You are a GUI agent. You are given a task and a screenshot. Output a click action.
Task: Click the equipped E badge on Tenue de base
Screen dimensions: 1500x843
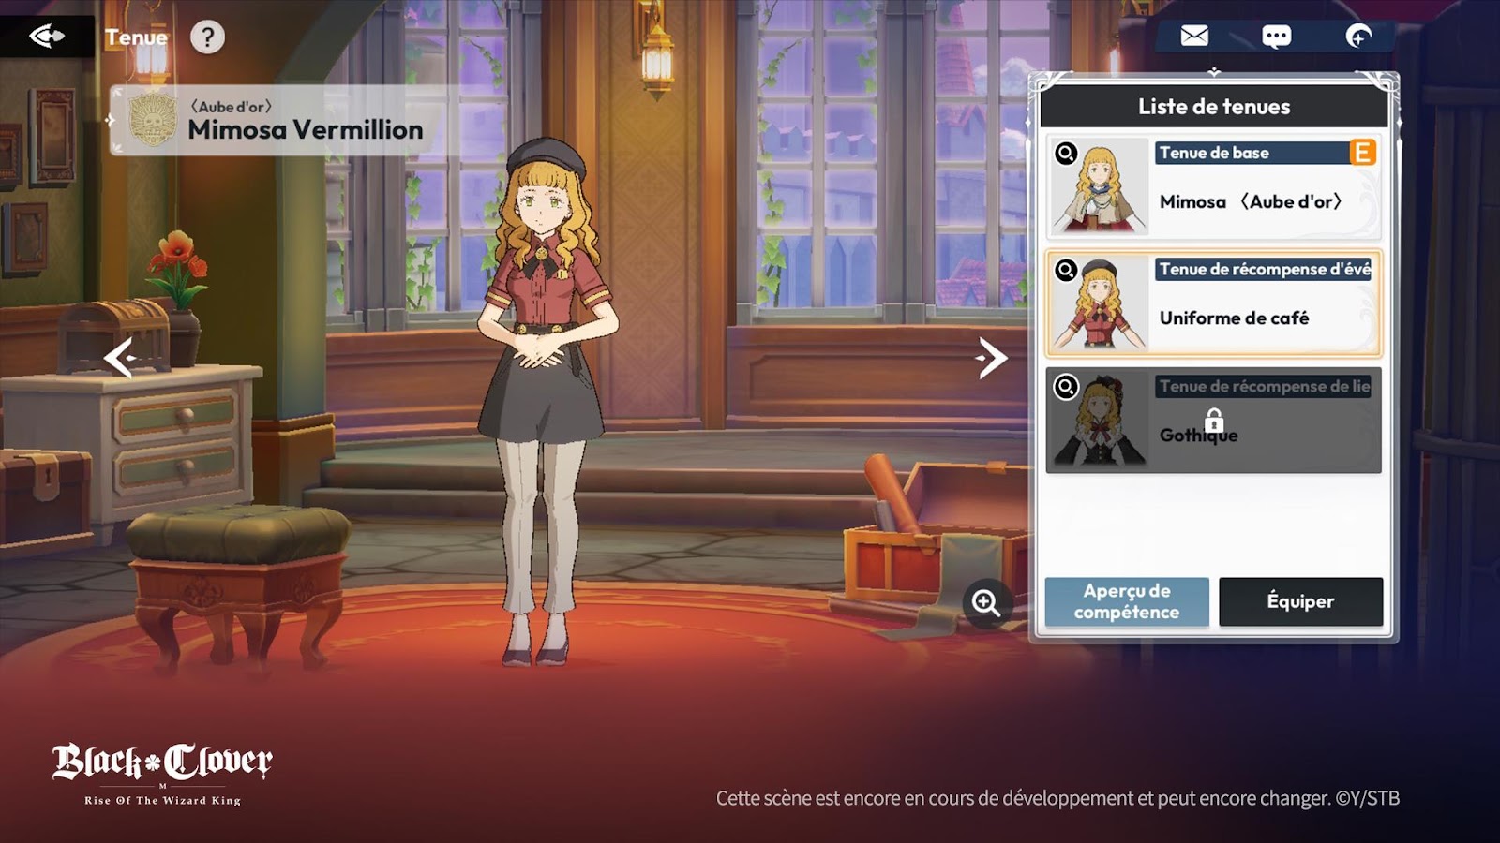1362,153
